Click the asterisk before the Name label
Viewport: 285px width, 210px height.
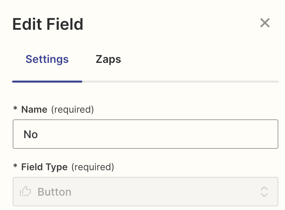point(15,109)
